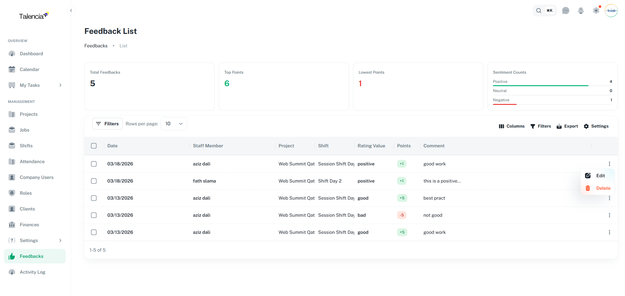This screenshot has height=296, width=625.
Task: Open the Attendance page
Action: tap(32, 161)
